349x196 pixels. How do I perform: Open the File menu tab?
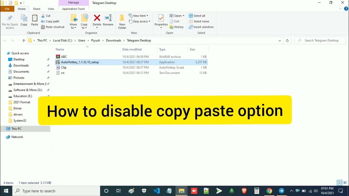point(7,9)
